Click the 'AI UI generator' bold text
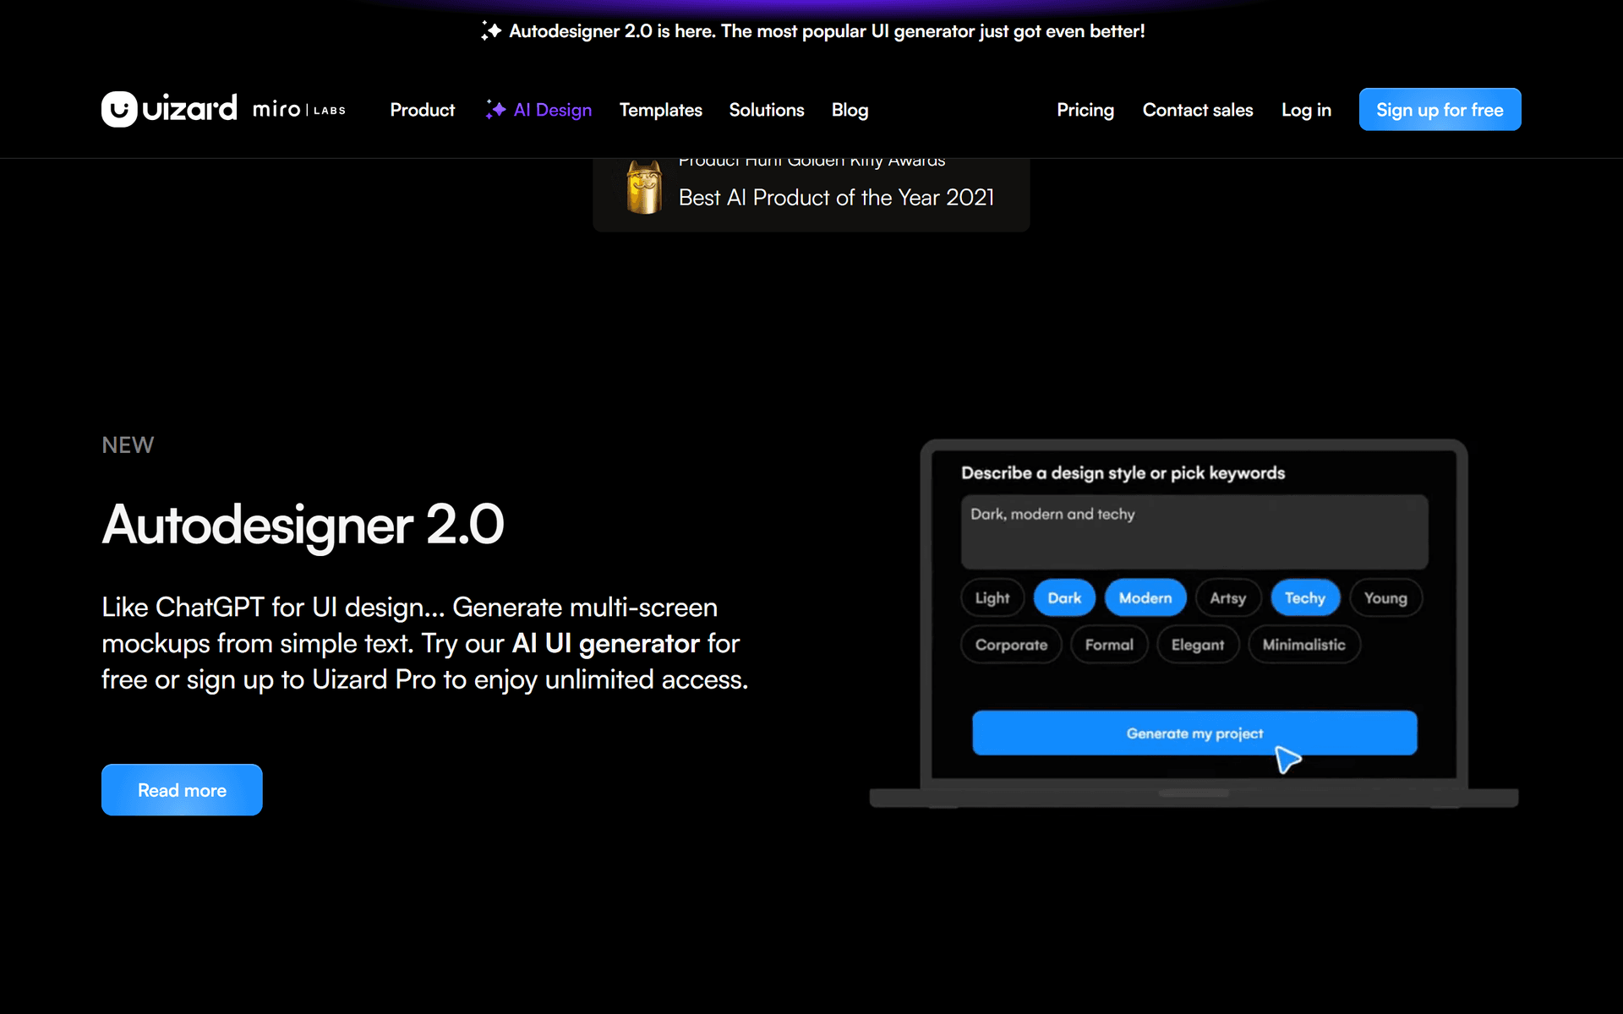The height and width of the screenshot is (1014, 1623). 606,644
